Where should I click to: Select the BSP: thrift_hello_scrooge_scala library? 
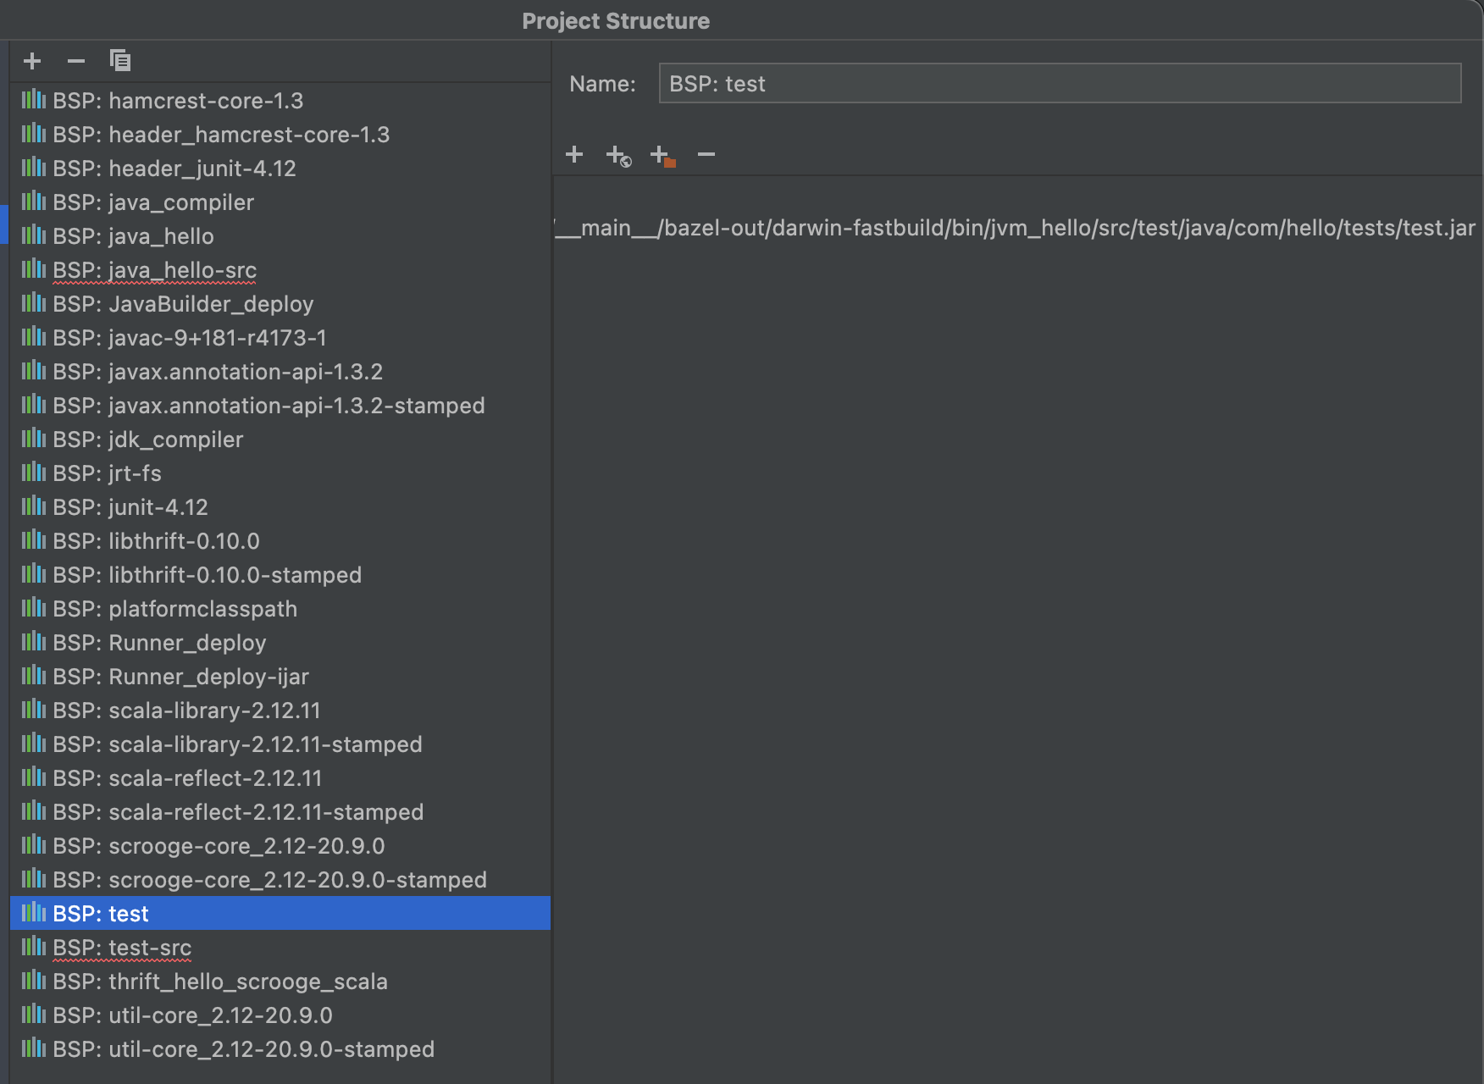[220, 981]
